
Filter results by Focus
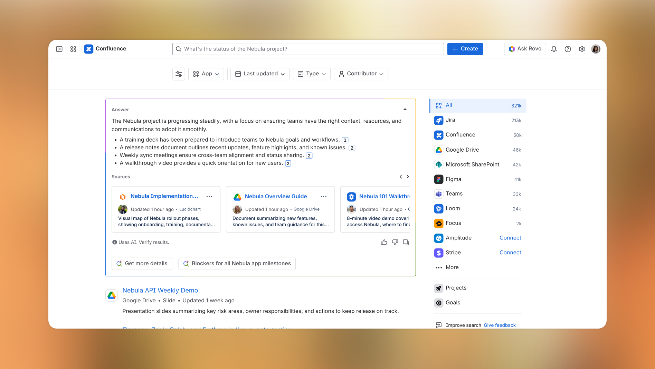click(x=478, y=223)
